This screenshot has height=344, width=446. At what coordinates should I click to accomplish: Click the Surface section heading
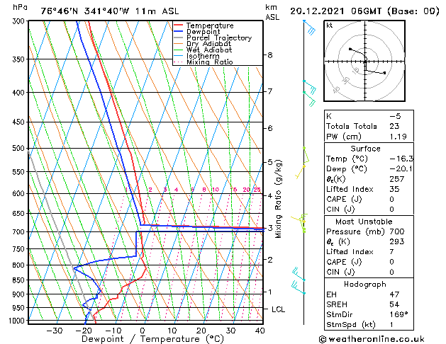[365, 149]
